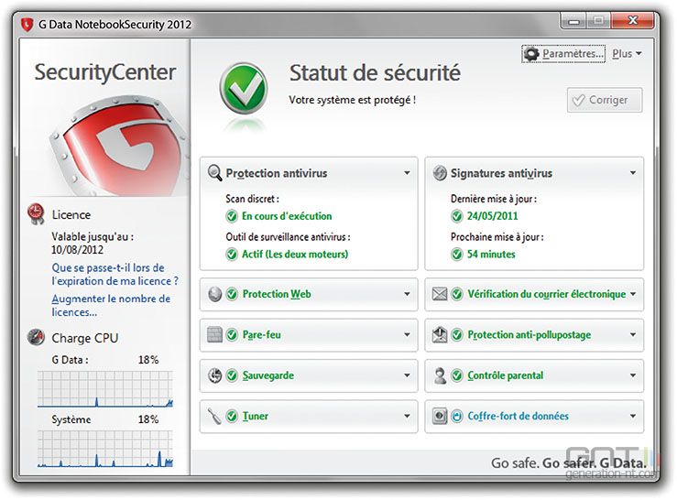Click the green status check of Protection anti-pollupostage

coord(457,334)
